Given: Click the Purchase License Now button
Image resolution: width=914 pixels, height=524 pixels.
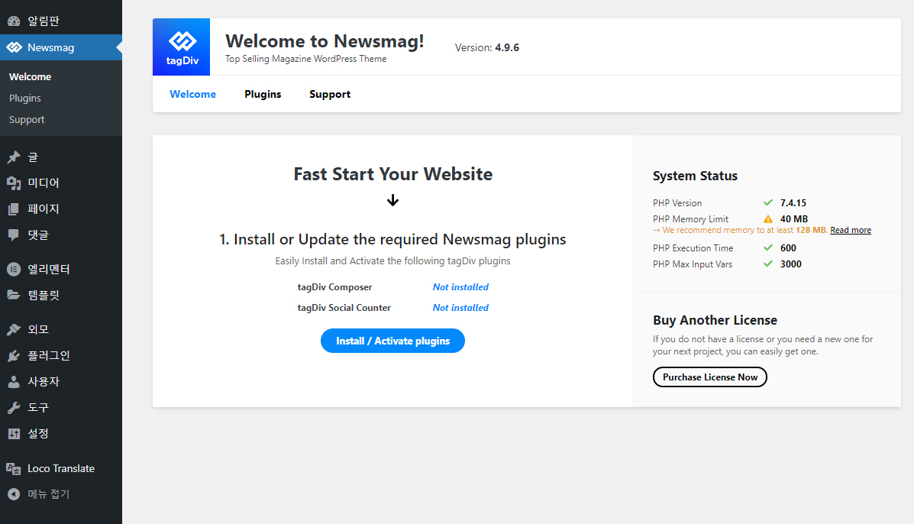Looking at the screenshot, I should click(x=710, y=377).
